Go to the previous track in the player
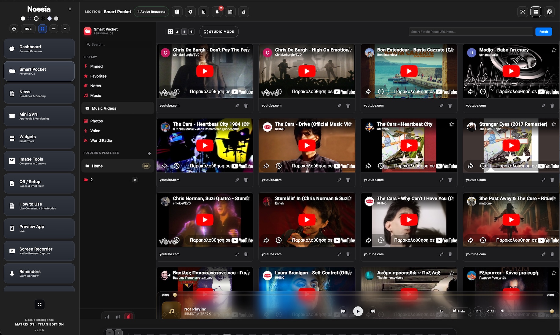The height and width of the screenshot is (335, 560). [343, 311]
